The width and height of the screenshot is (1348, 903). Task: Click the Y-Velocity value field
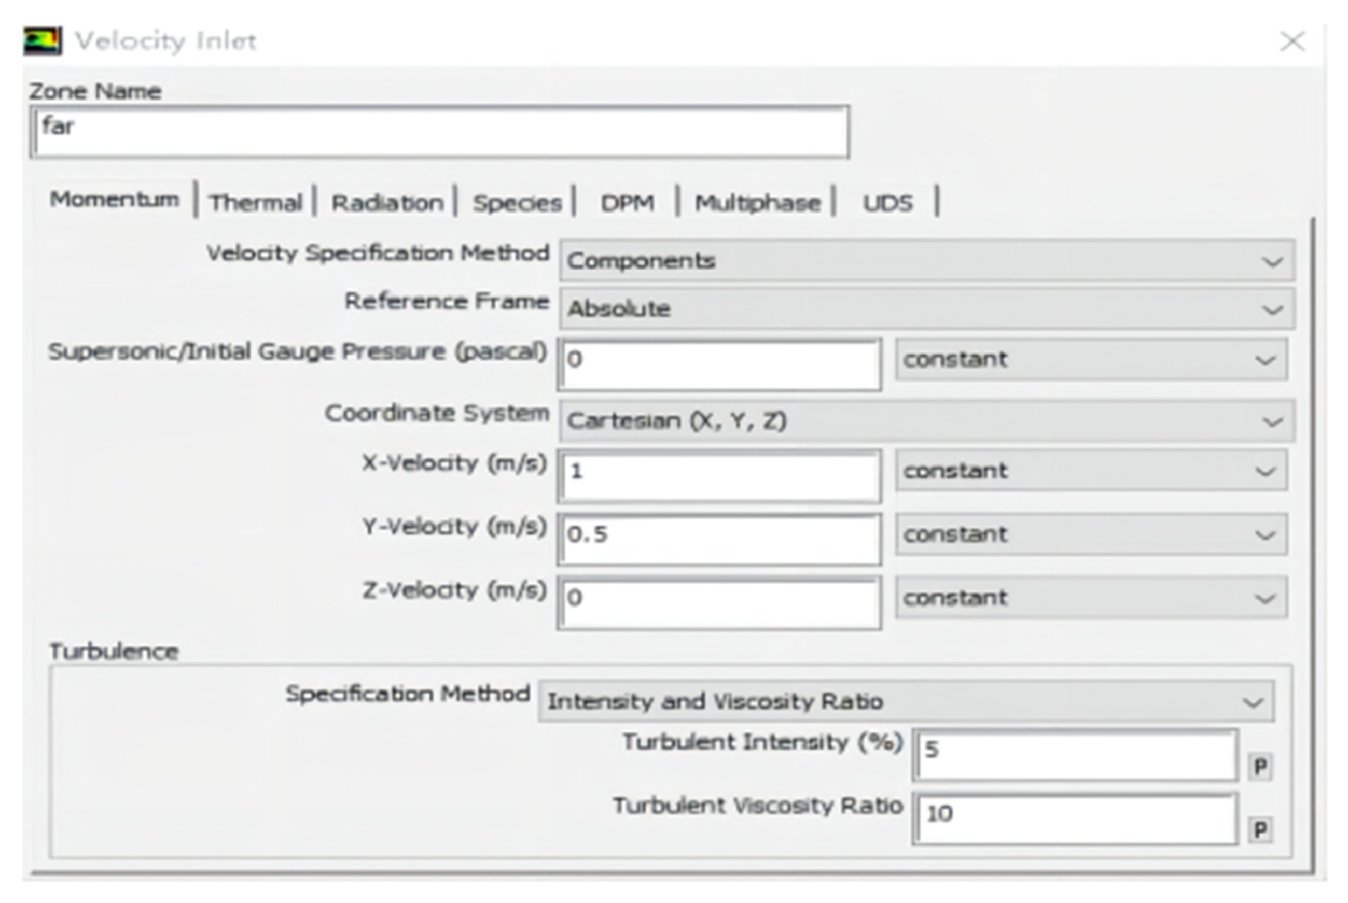[x=719, y=539]
